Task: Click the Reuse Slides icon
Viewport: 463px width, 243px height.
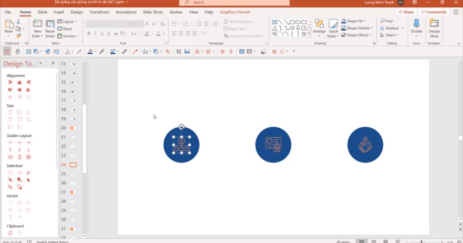Action: [50, 29]
